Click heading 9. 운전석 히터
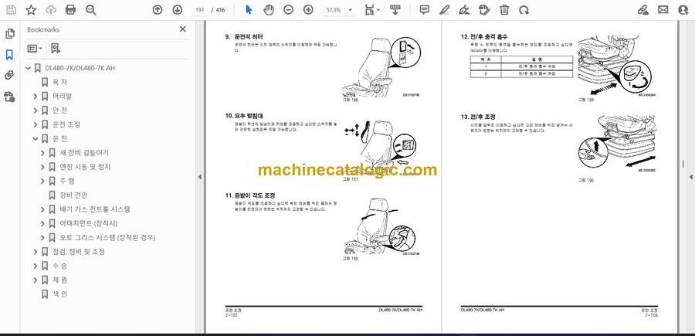Image resolution: width=695 pixels, height=336 pixels. [x=244, y=37]
